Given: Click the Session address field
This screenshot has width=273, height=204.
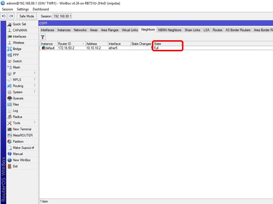Looking at the screenshot, I should (x=62, y=16).
